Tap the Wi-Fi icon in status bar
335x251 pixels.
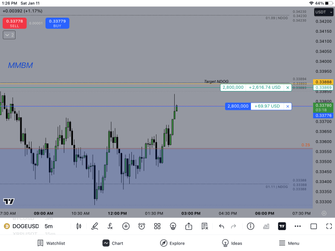coord(311,3)
